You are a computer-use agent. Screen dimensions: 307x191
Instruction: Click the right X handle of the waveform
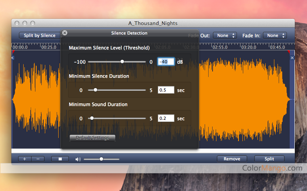[x=292, y=58]
